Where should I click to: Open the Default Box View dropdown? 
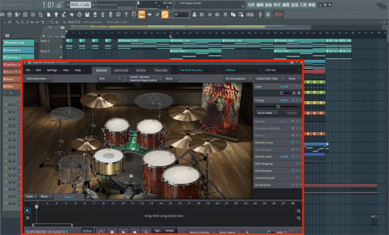(269, 79)
